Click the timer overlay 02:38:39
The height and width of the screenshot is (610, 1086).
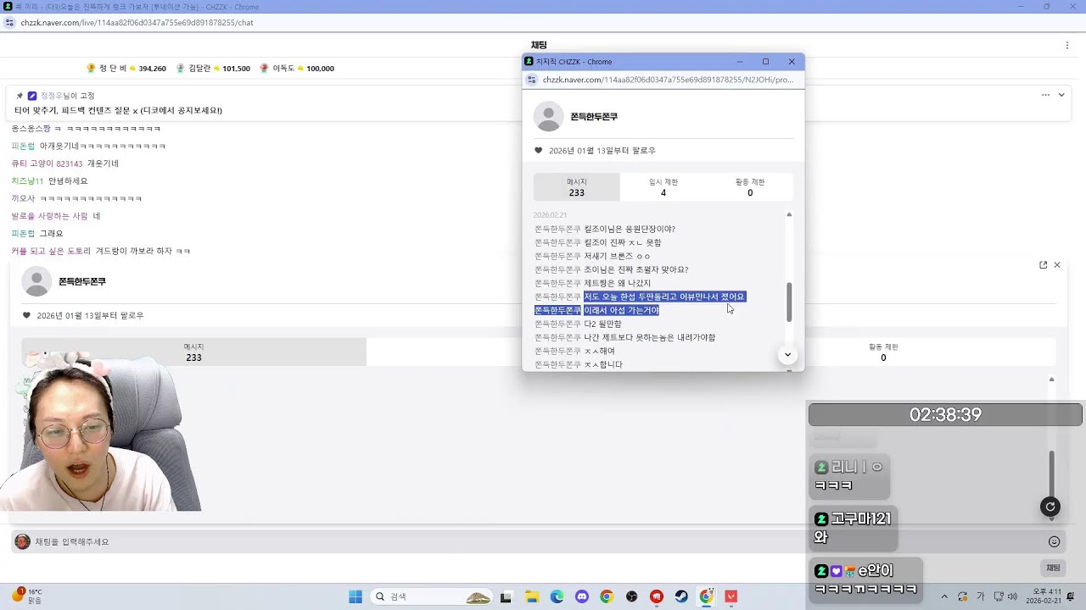tap(945, 414)
